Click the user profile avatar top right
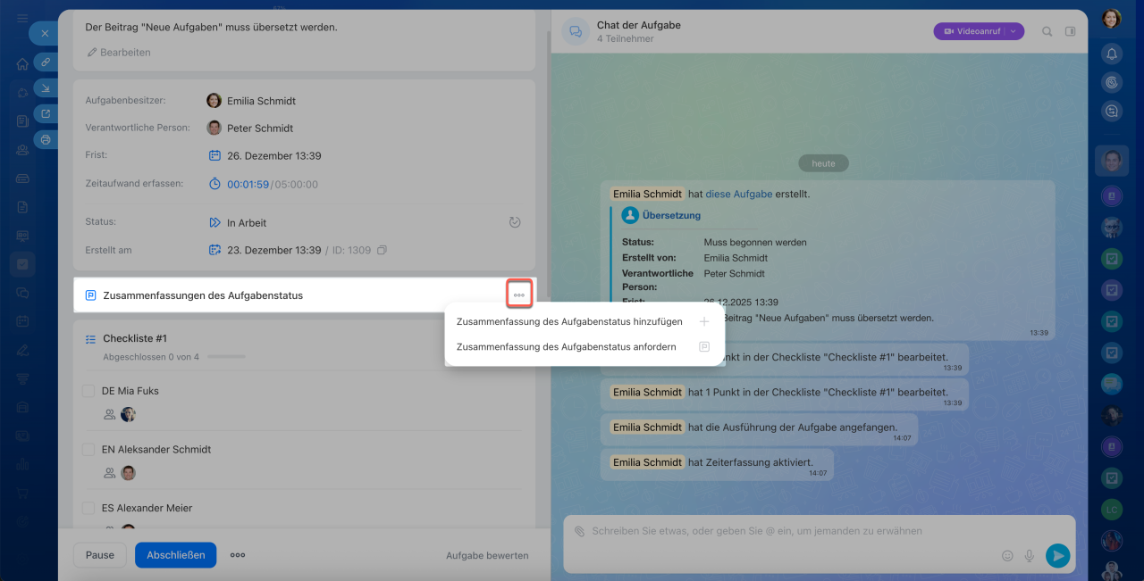This screenshot has width=1144, height=581. tap(1112, 19)
